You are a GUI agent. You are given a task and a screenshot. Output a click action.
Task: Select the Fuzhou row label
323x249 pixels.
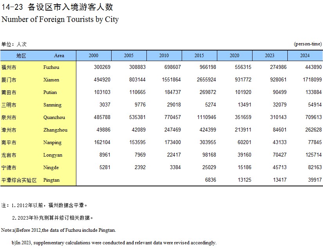(51, 67)
